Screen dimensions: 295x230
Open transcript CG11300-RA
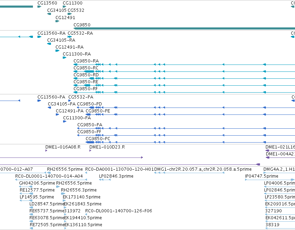coord(77,54)
